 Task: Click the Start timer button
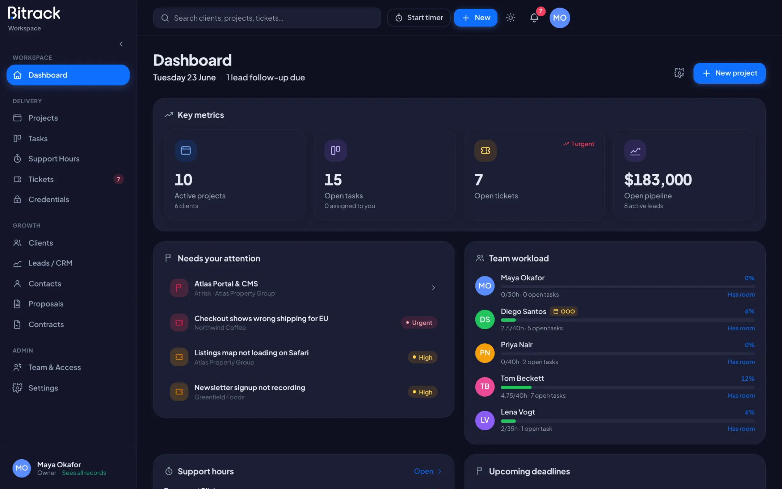pos(419,18)
